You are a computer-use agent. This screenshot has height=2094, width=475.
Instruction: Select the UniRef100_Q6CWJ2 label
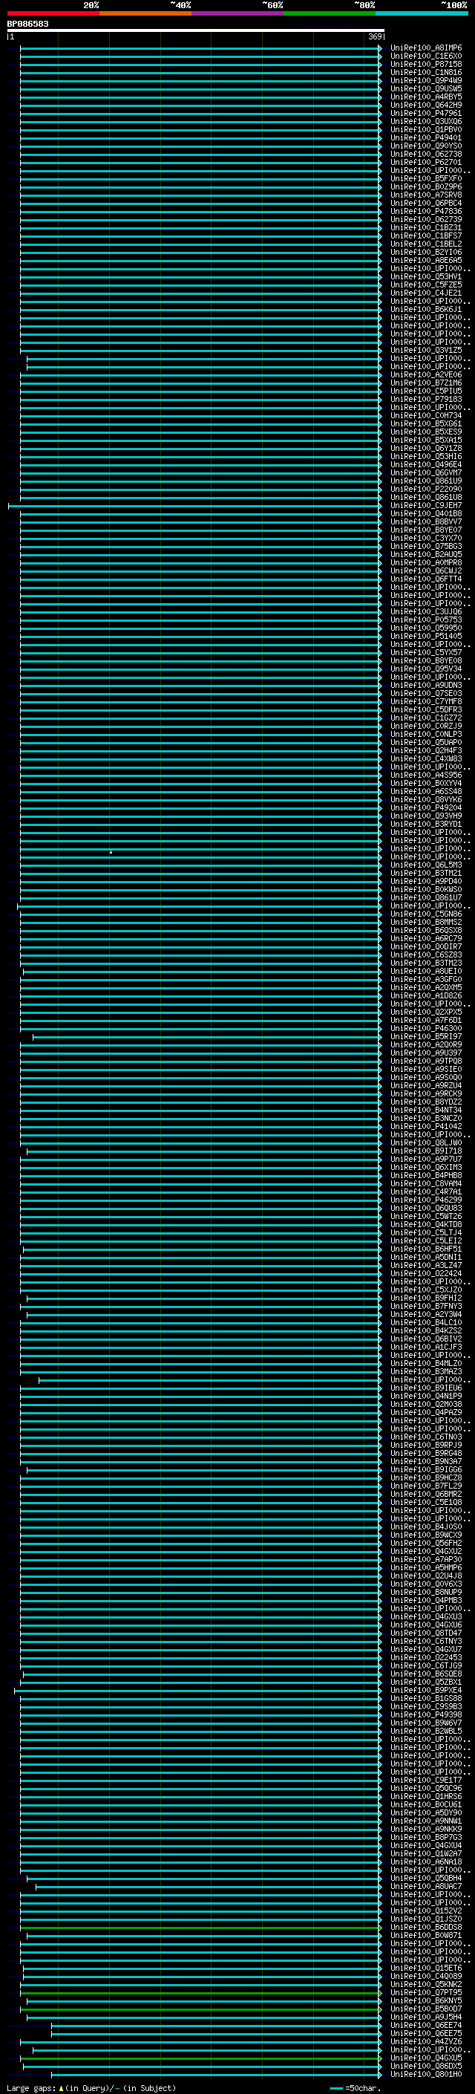pyautogui.click(x=426, y=570)
